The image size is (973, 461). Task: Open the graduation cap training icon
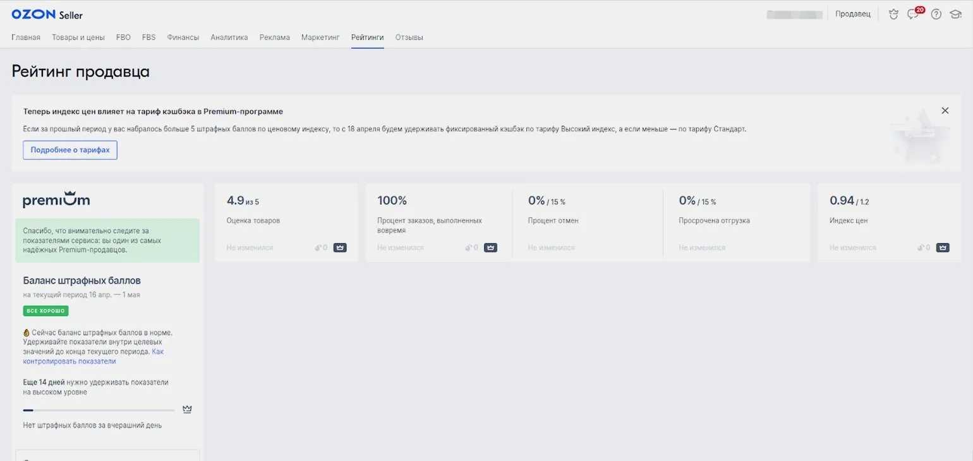pyautogui.click(x=955, y=15)
